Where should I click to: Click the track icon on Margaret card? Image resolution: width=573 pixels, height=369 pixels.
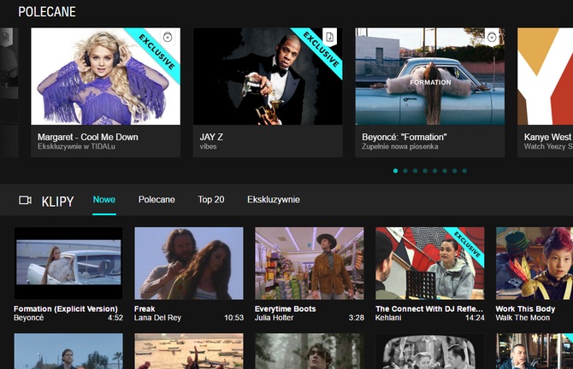(168, 37)
